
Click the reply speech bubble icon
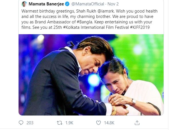pos(21,123)
